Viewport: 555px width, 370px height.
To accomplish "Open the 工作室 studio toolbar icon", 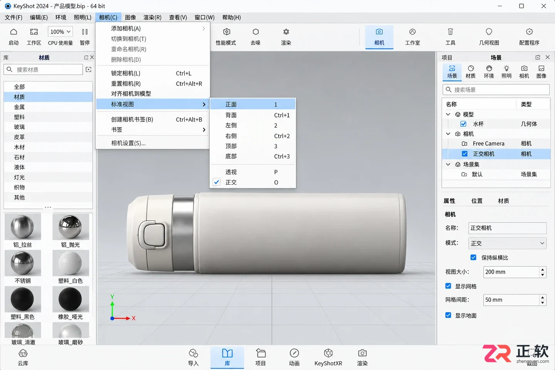I will click(412, 32).
